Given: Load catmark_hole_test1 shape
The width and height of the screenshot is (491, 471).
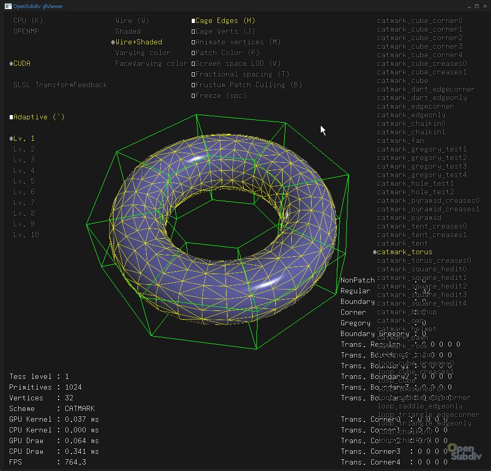Looking at the screenshot, I should click(x=415, y=184).
